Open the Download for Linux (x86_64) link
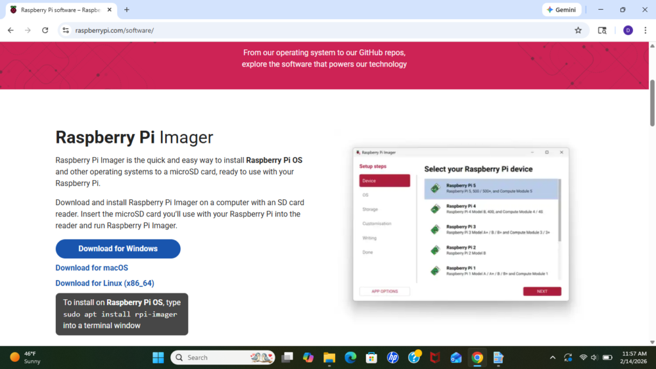This screenshot has width=656, height=369. click(104, 283)
